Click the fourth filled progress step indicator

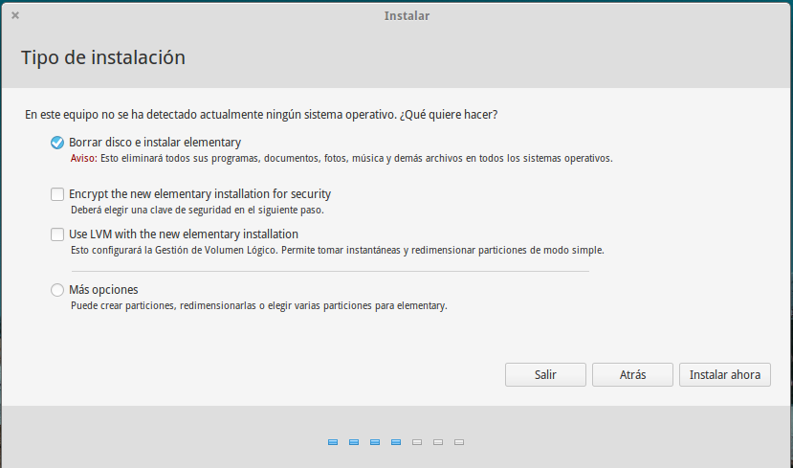(x=396, y=442)
